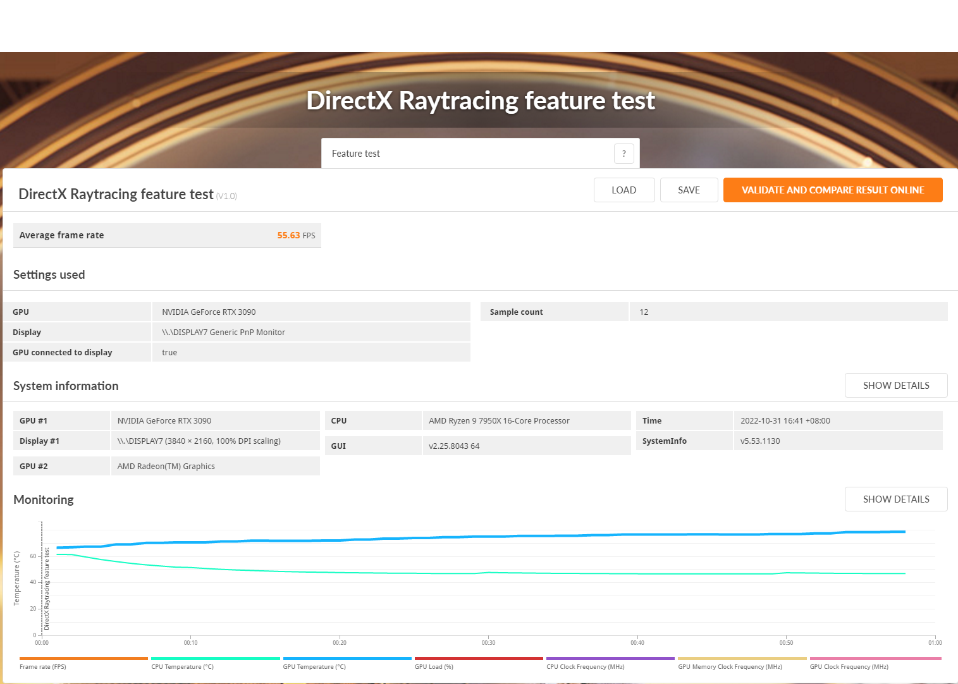Click the Display #1 3840 × 2160 value
Image resolution: width=958 pixels, height=684 pixels.
tap(199, 441)
